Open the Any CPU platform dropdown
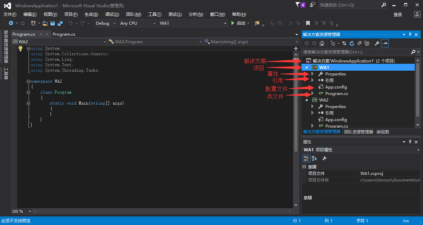The width and height of the screenshot is (423, 225). tap(138, 23)
